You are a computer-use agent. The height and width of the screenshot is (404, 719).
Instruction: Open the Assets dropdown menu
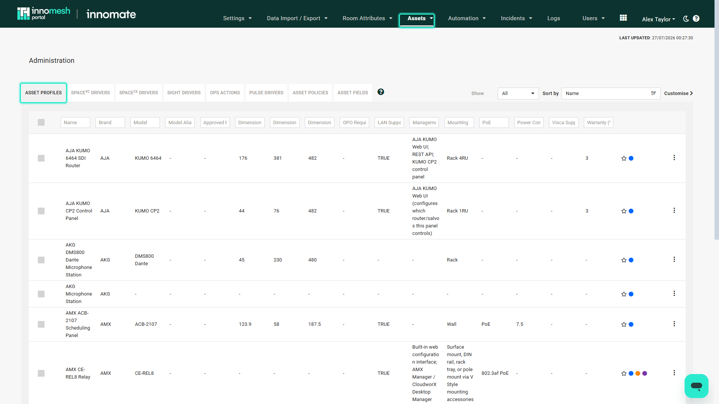point(417,20)
